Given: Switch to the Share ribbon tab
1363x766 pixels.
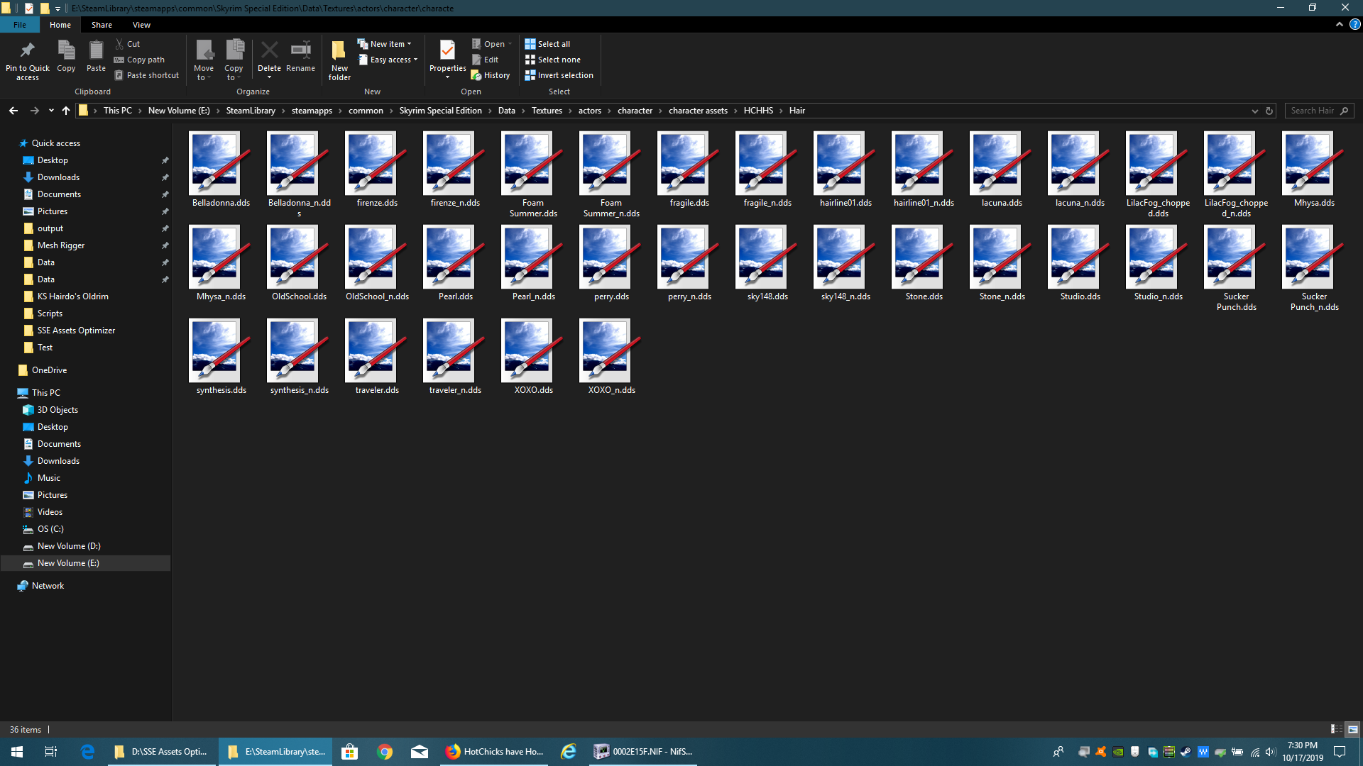Looking at the screenshot, I should 102,25.
